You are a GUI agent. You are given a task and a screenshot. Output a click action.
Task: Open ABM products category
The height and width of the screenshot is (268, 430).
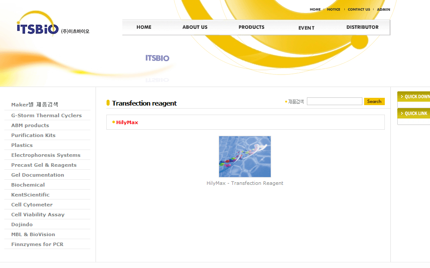(x=30, y=125)
